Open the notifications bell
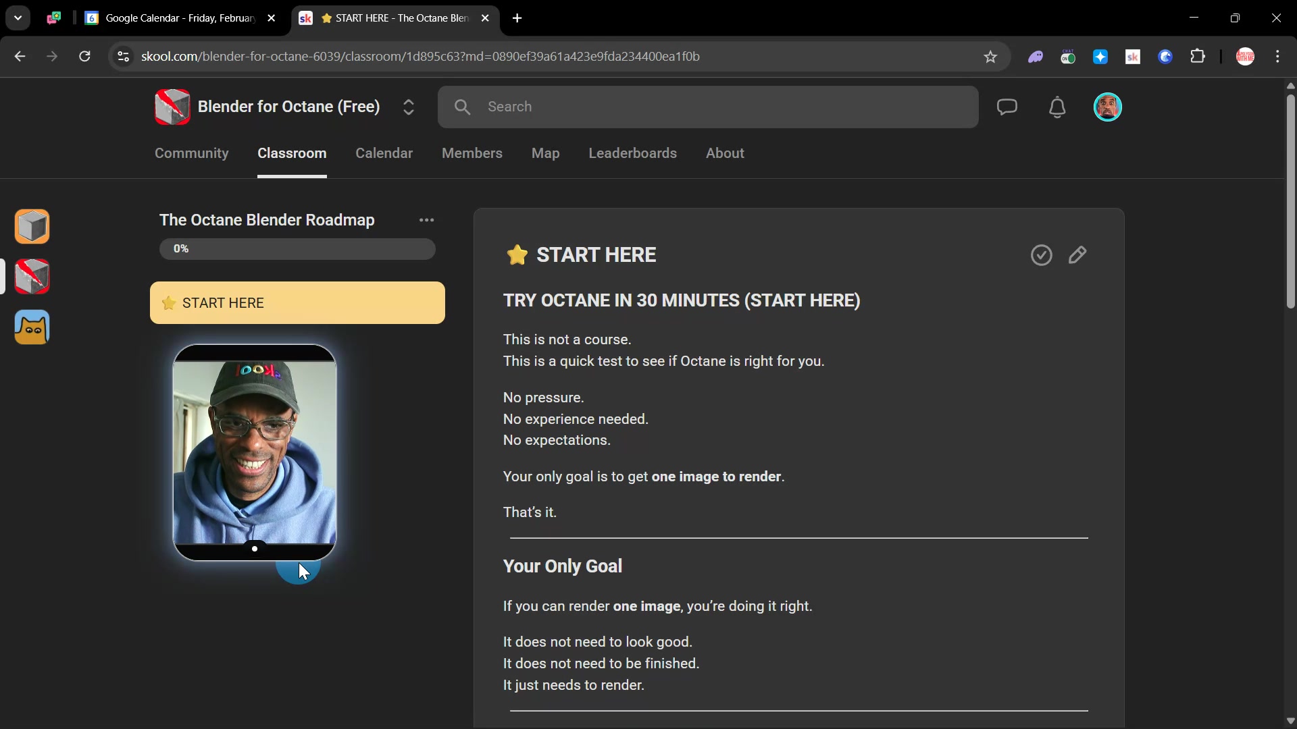 pyautogui.click(x=1057, y=107)
